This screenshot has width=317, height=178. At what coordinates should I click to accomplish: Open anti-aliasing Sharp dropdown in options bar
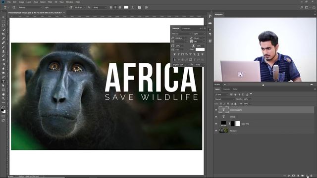tap(100, 7)
